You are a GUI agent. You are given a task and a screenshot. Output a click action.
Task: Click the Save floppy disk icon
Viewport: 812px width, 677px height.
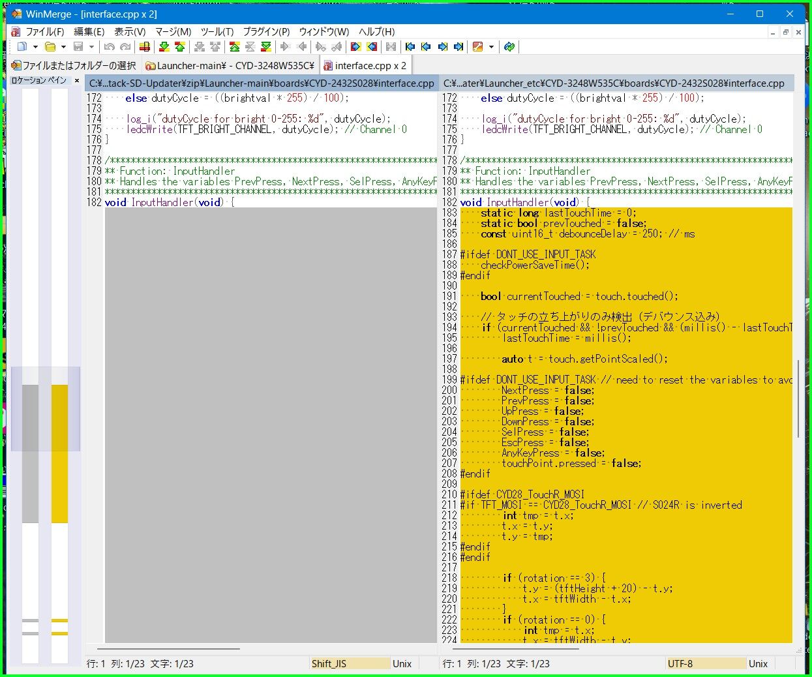[x=78, y=47]
